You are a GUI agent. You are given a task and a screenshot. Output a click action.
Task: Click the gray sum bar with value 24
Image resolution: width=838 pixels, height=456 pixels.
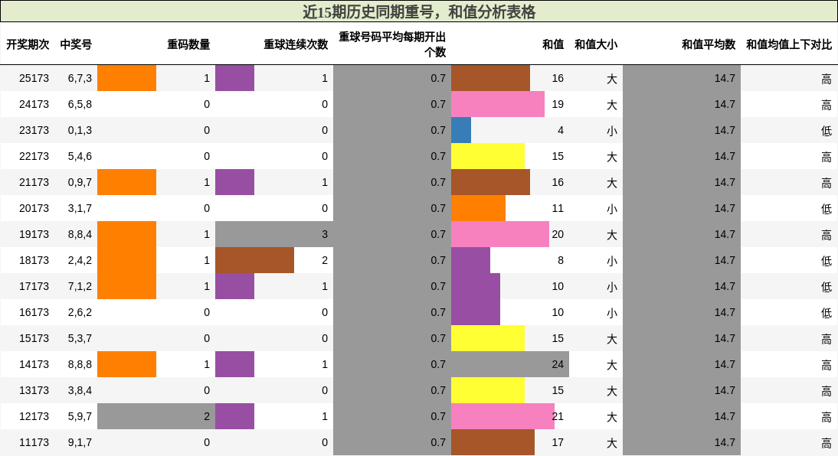click(510, 364)
